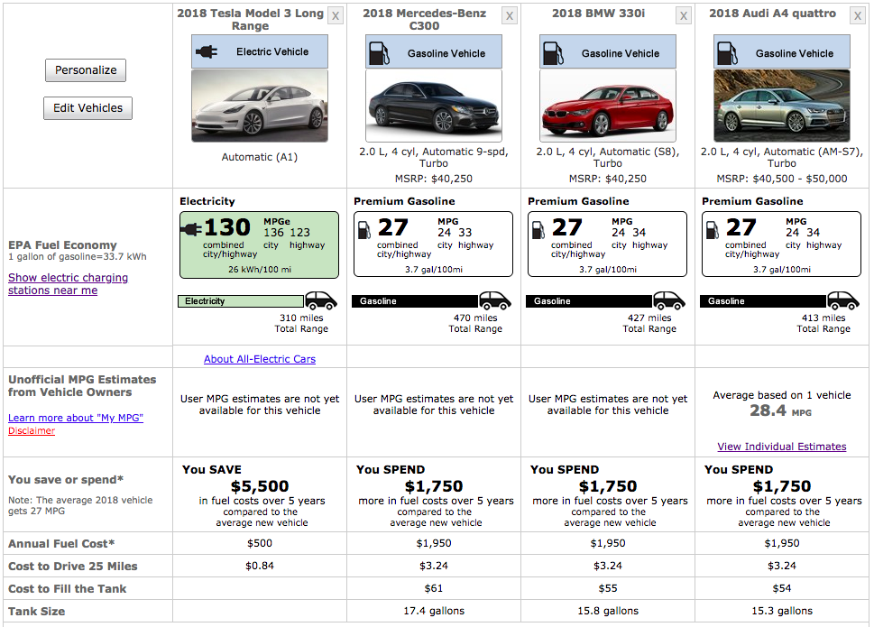The width and height of the screenshot is (874, 627).
Task: Click the 28.4 MPG owner average
Action: tap(780, 411)
